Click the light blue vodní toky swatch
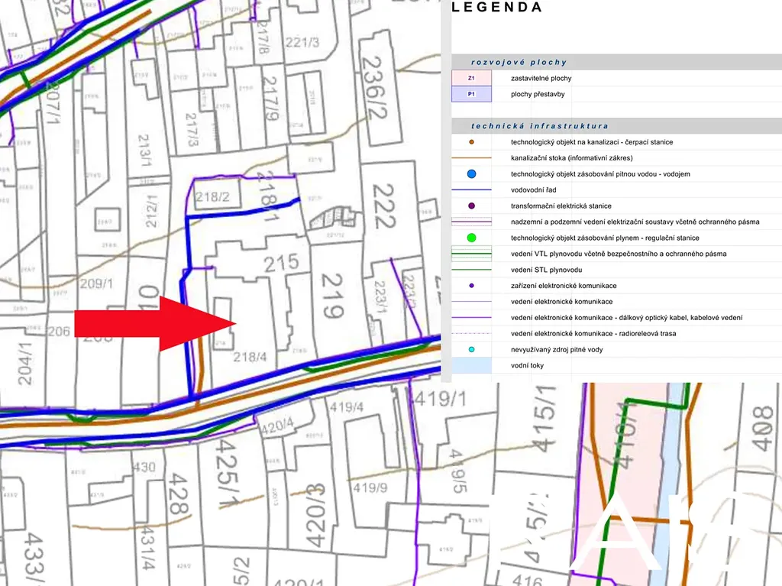The height and width of the screenshot is (586, 782). pyautogui.click(x=471, y=365)
